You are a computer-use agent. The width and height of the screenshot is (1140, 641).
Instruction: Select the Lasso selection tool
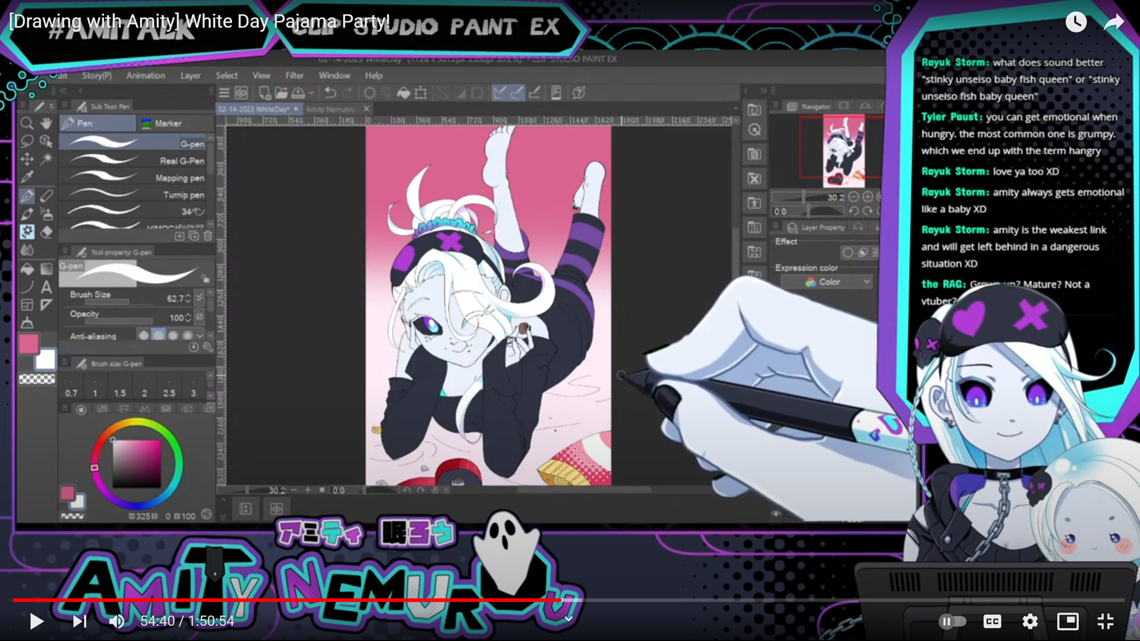(x=27, y=141)
